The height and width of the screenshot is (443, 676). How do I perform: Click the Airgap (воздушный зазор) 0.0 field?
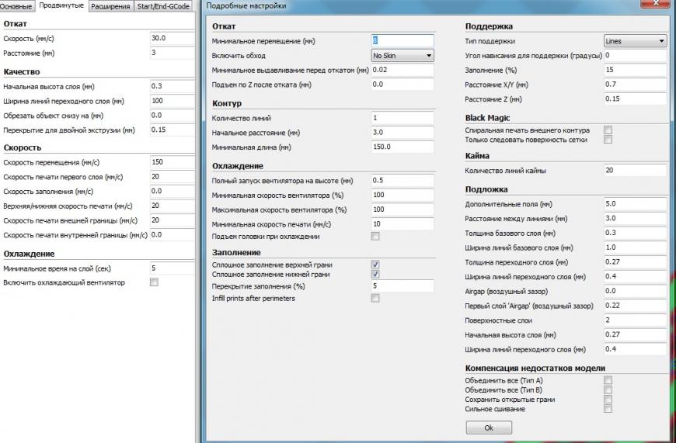tap(635, 291)
